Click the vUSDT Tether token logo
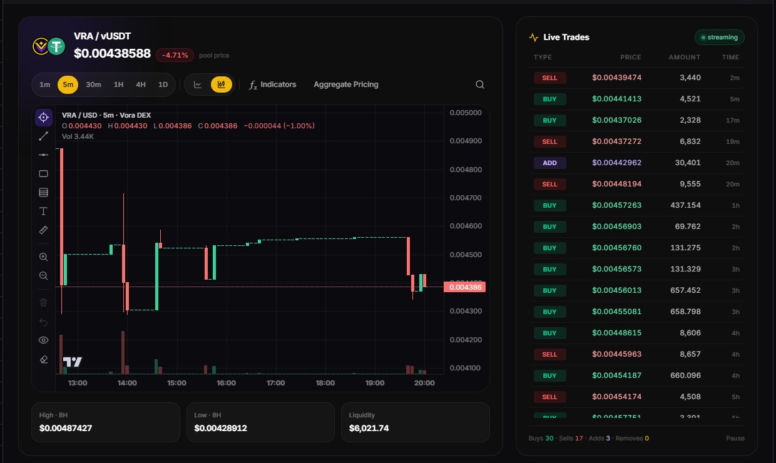The width and height of the screenshot is (776, 463). pos(57,46)
